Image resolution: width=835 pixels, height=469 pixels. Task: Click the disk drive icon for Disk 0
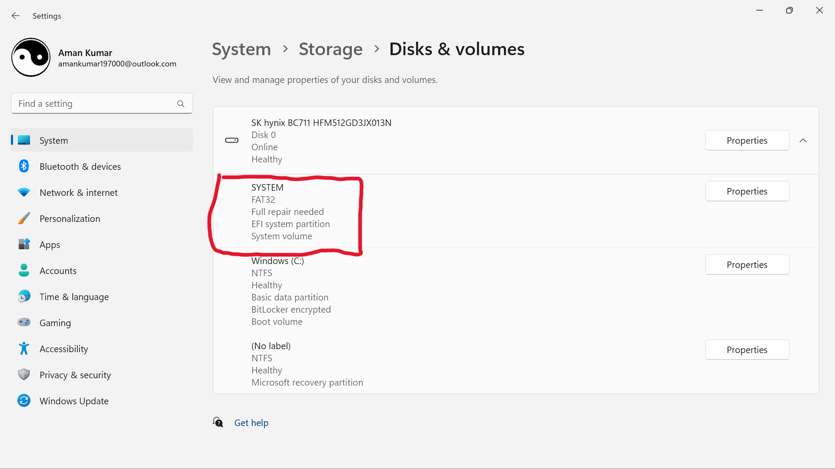pos(232,140)
